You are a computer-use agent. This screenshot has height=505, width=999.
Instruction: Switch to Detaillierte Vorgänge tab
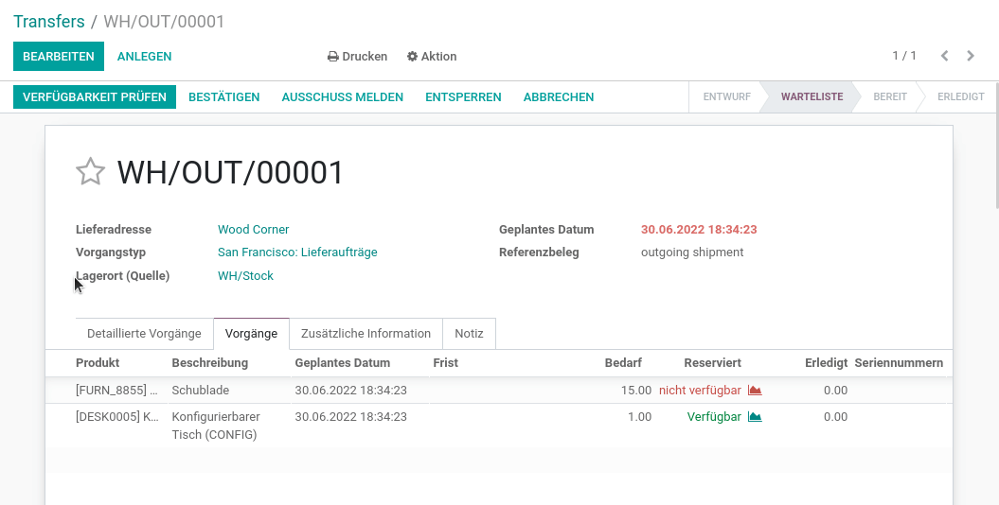click(144, 333)
